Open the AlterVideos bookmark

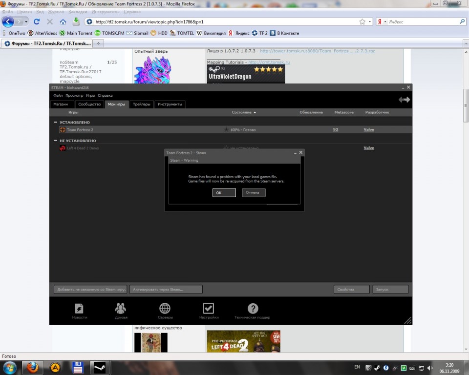click(43, 33)
